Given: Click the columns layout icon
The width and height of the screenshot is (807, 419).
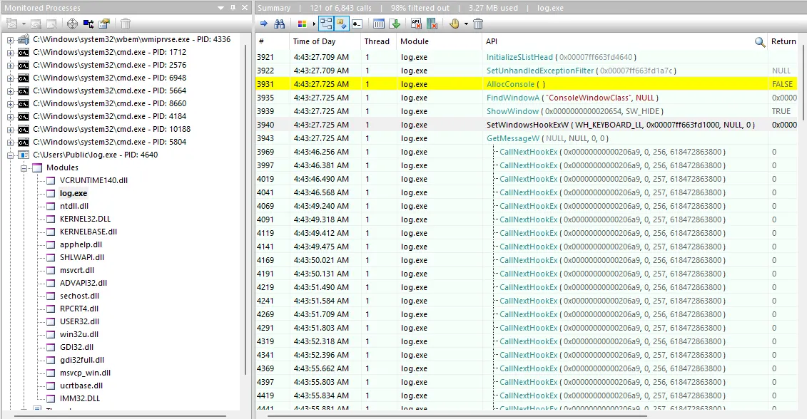Looking at the screenshot, I should click(x=379, y=24).
